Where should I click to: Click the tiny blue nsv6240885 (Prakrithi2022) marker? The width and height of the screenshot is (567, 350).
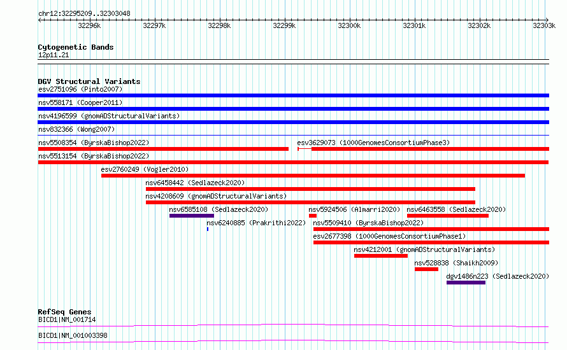click(x=208, y=229)
